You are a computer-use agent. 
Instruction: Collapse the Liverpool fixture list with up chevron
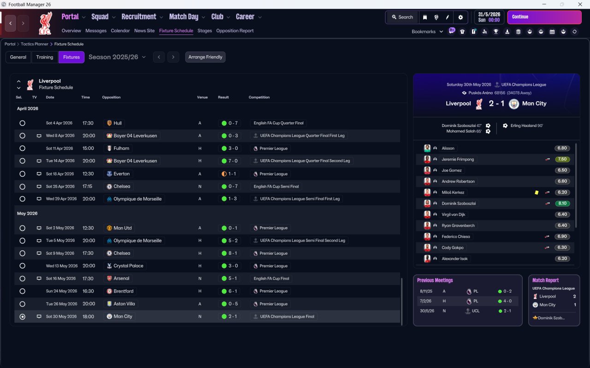click(19, 81)
